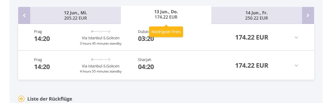The height and width of the screenshot is (103, 330).
Task: Click the route icon of the Dubai flight
Action: (101, 31)
